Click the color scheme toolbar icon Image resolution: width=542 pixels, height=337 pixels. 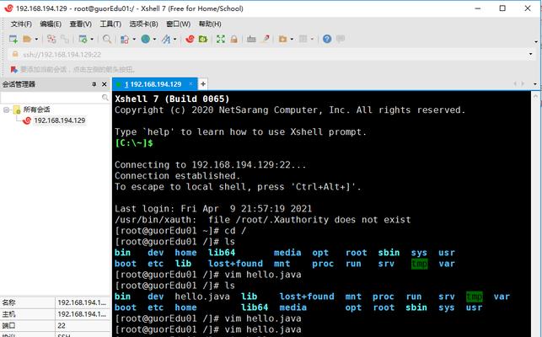pos(125,39)
